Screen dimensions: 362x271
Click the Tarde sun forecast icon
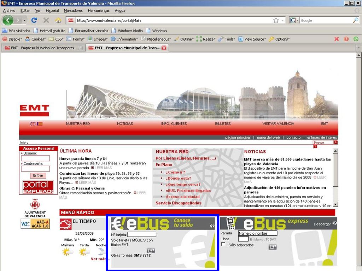pos(84,252)
